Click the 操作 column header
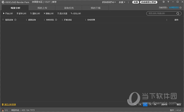Viewport: 184px width, 112px height. 176,20
